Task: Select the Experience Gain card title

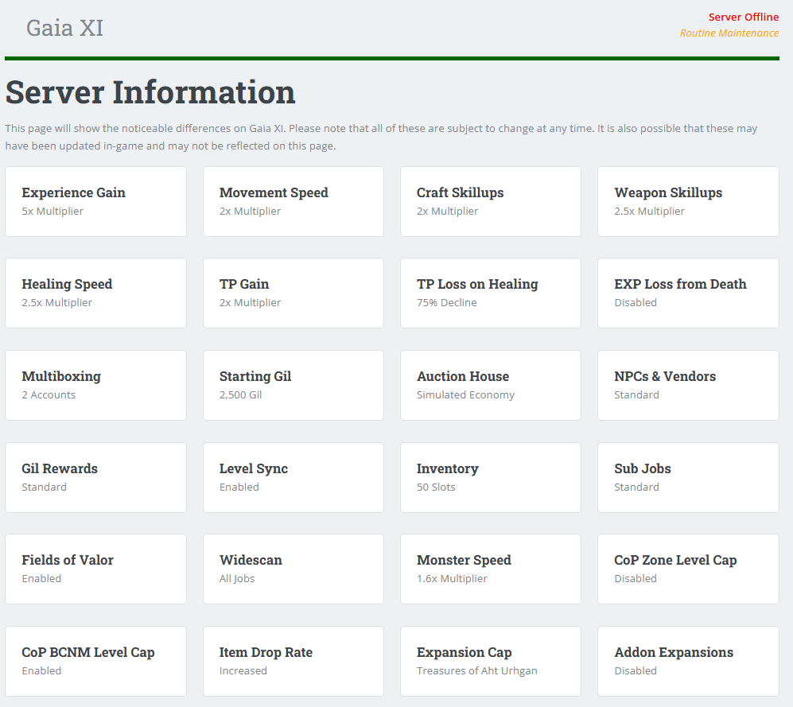Action: (x=73, y=192)
